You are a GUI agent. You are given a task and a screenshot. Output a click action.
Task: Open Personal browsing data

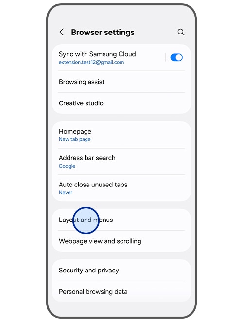121,291
